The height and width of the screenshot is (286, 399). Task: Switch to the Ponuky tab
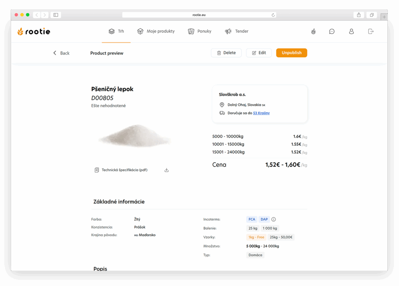pos(199,31)
